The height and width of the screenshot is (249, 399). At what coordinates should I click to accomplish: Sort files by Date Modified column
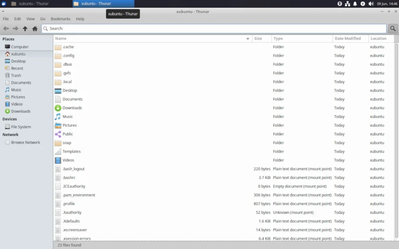[x=350, y=39]
